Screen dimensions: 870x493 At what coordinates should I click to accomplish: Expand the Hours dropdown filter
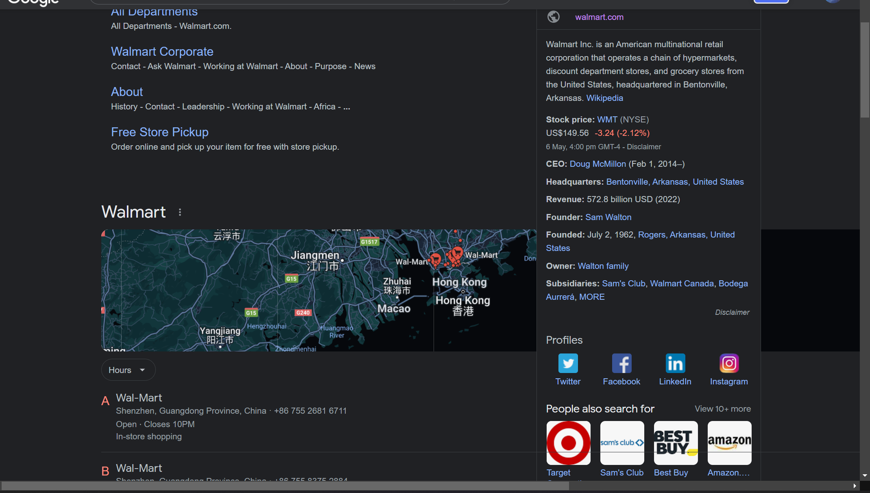click(x=128, y=370)
